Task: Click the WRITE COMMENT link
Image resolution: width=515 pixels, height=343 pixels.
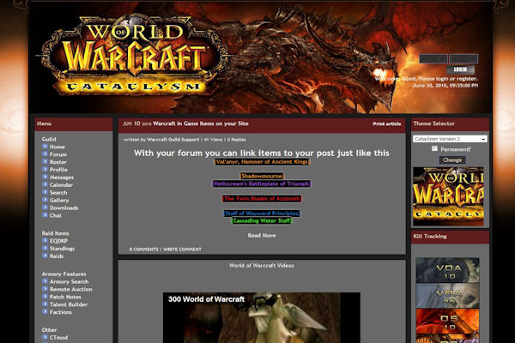Action: pyautogui.click(x=182, y=250)
